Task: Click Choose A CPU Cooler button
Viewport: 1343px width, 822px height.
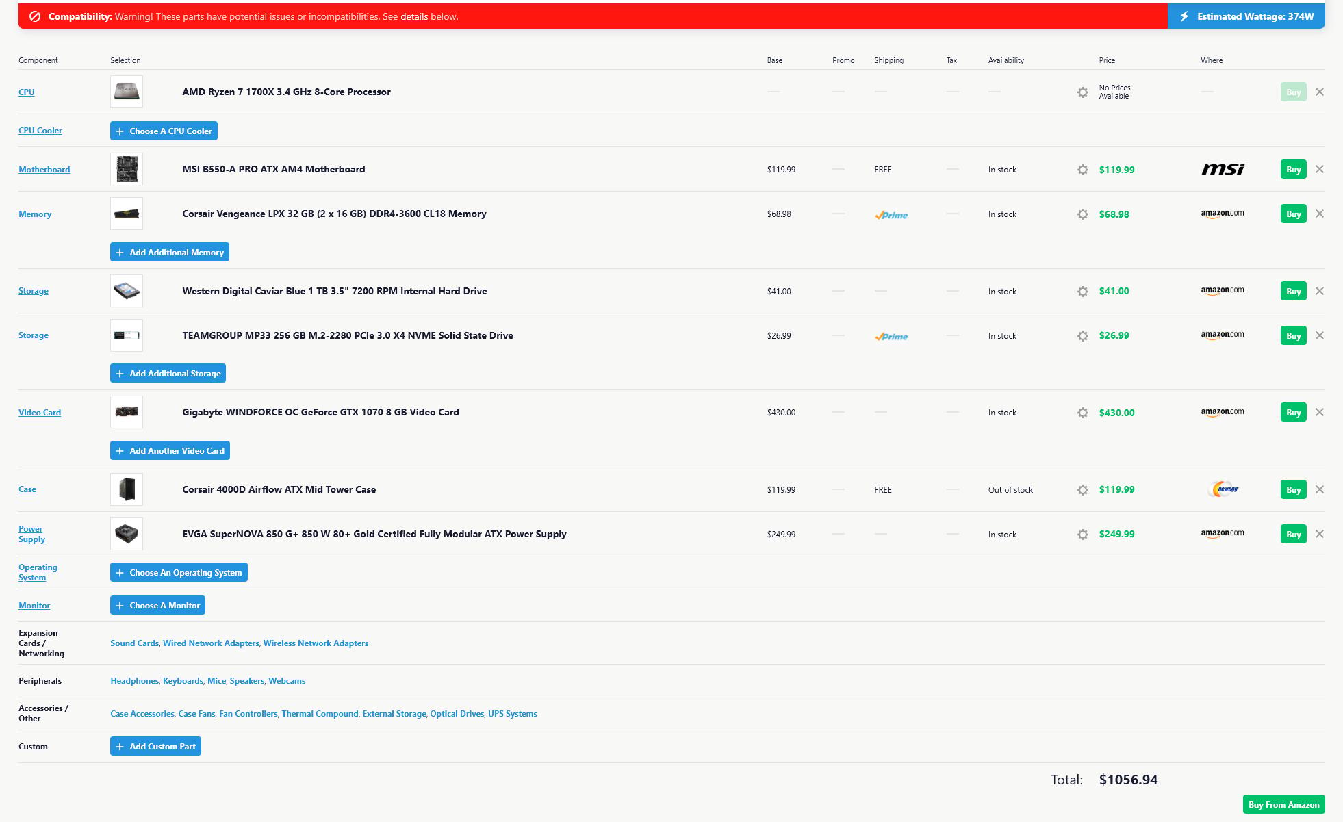Action: [164, 131]
